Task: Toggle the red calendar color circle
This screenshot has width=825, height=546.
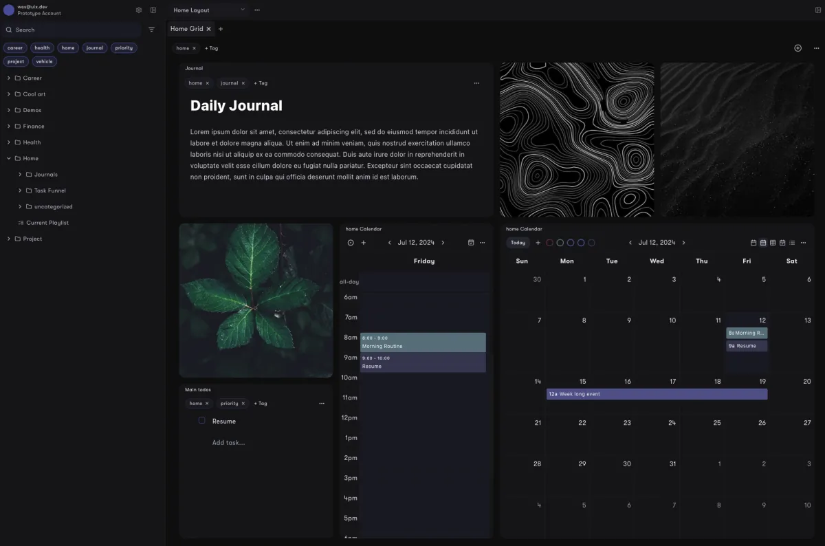Action: tap(549, 243)
